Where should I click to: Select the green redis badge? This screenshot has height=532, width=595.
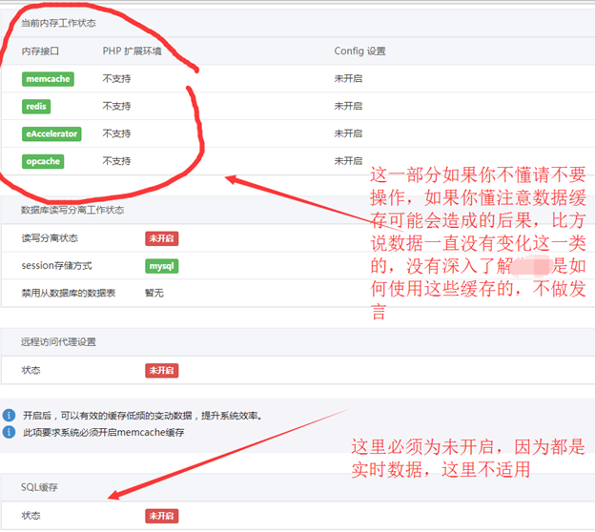(36, 106)
